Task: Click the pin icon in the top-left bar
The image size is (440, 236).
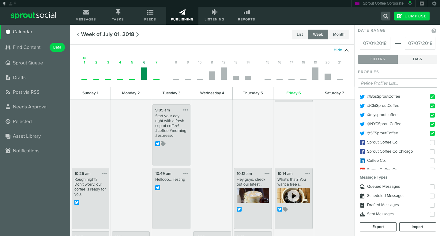Action: coord(4,3)
